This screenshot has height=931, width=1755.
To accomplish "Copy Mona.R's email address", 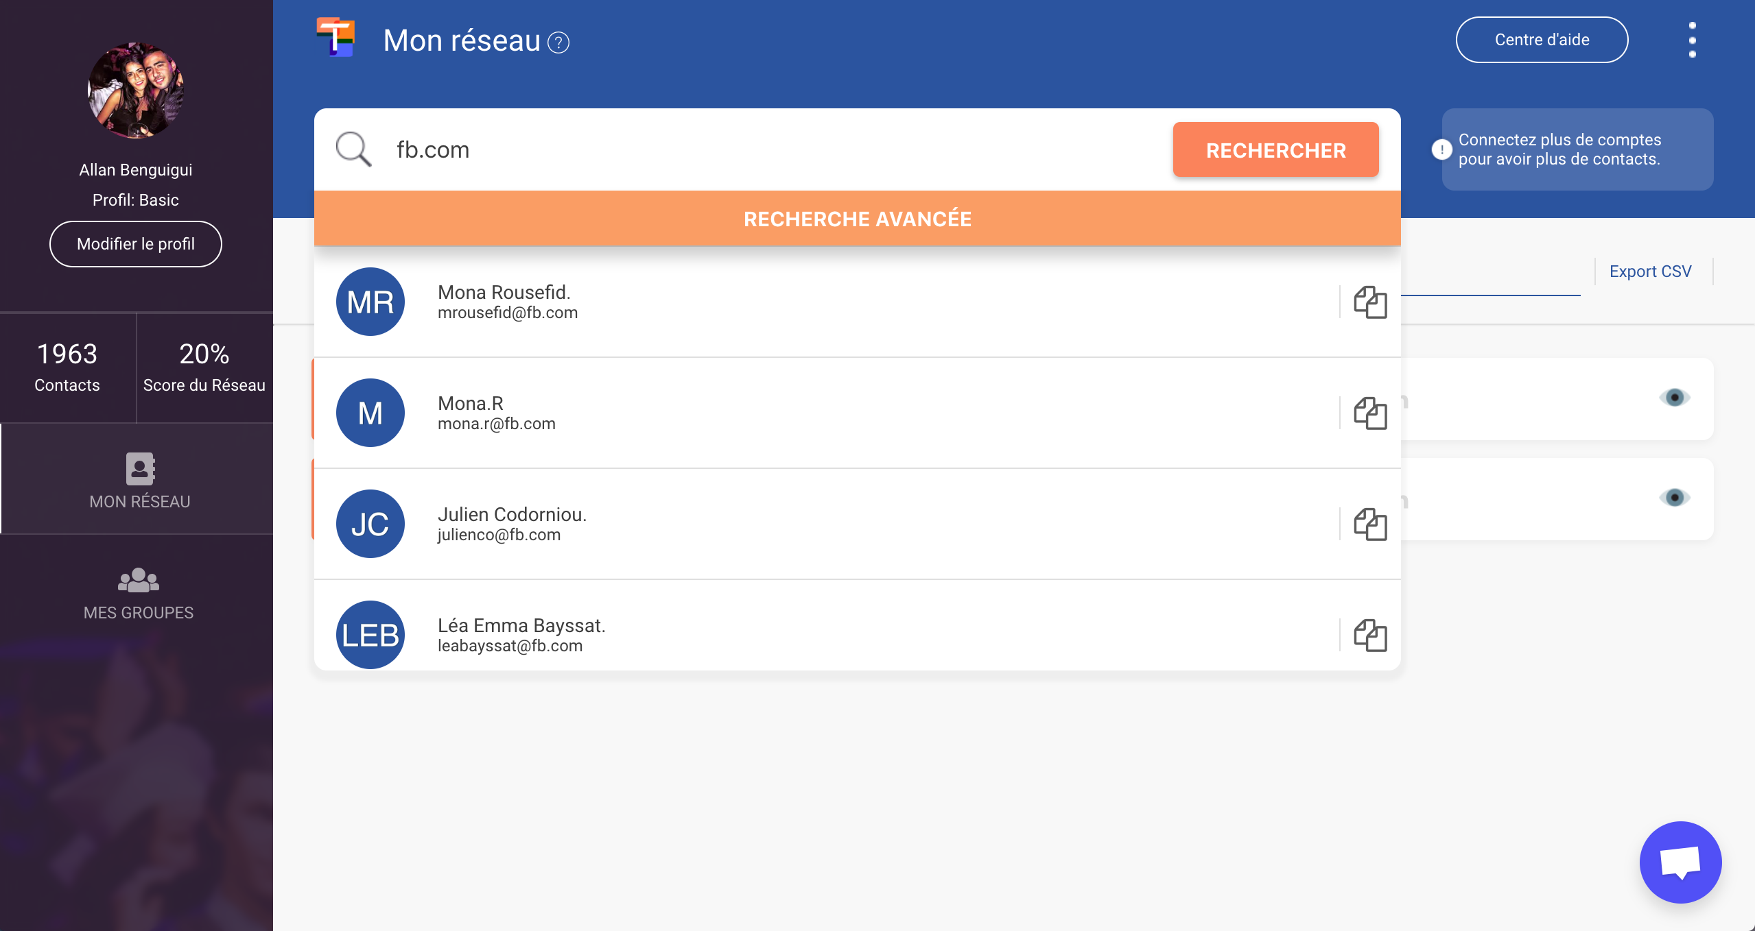I will pos(1369,413).
